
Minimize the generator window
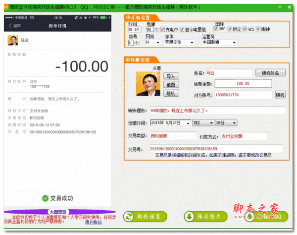click(280, 7)
